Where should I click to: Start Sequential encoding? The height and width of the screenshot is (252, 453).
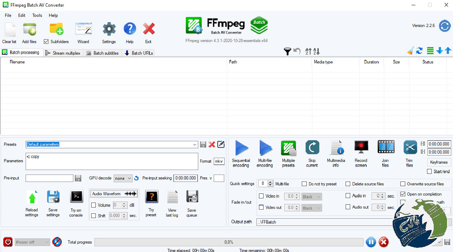tap(241, 148)
